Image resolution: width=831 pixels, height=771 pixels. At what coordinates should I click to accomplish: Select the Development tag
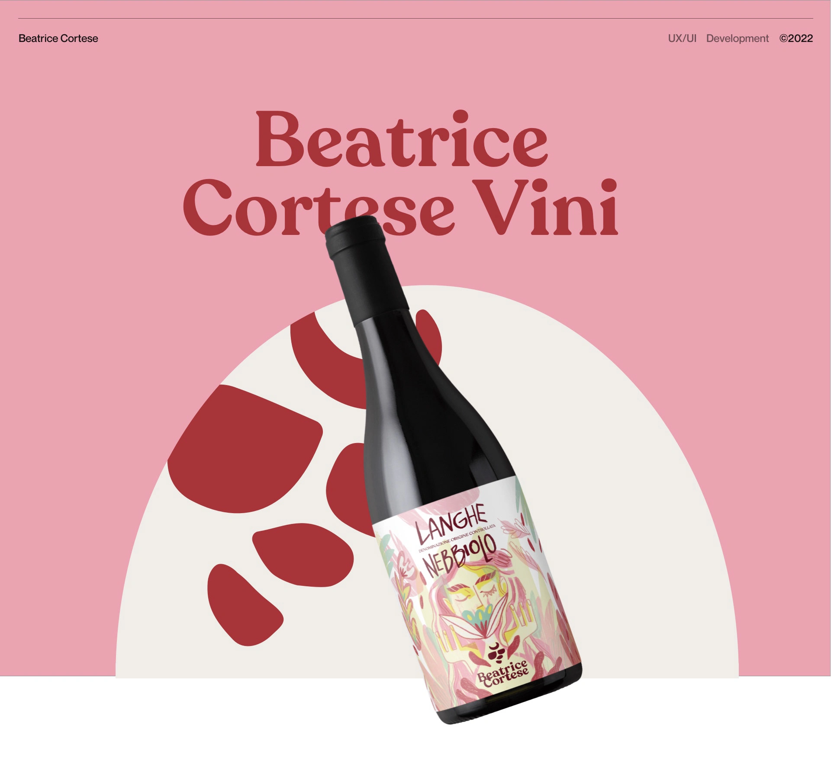click(738, 39)
